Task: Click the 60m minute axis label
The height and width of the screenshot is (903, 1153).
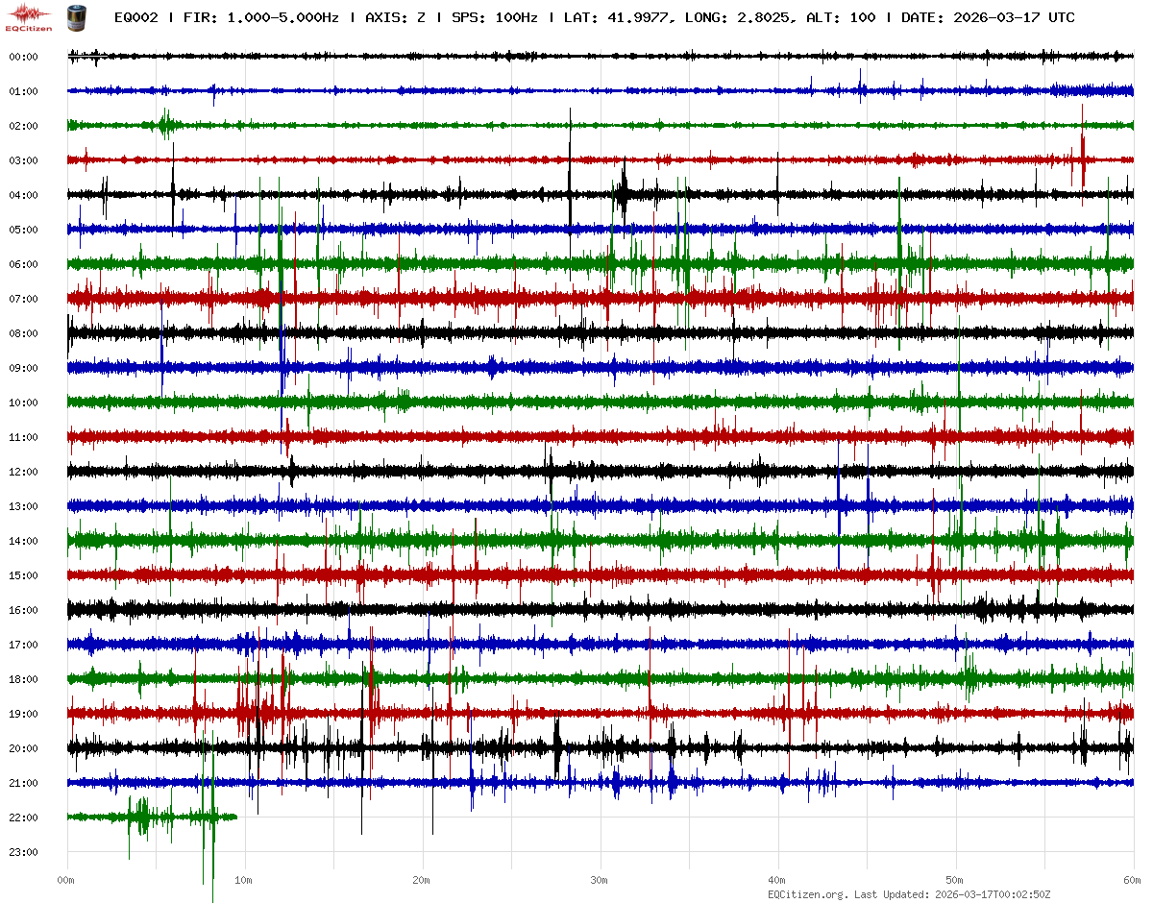Action: (x=1133, y=880)
